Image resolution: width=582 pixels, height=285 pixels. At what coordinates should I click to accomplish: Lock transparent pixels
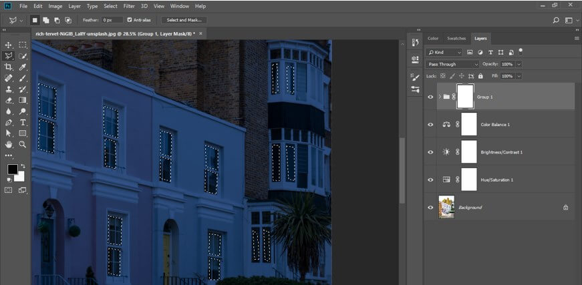point(442,76)
